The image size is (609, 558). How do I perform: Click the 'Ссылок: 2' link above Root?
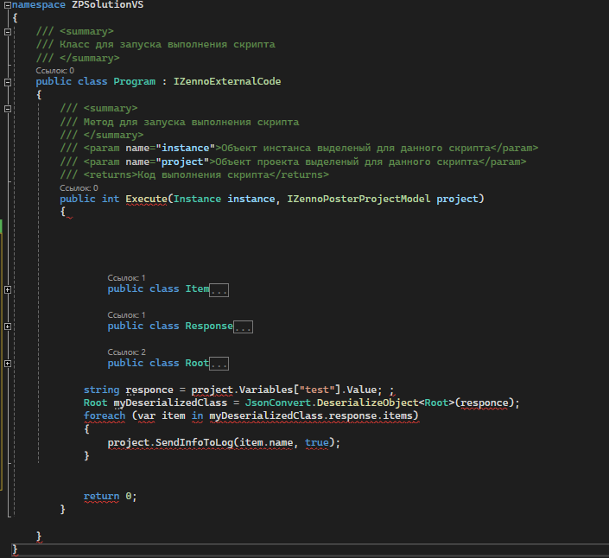[x=126, y=352]
